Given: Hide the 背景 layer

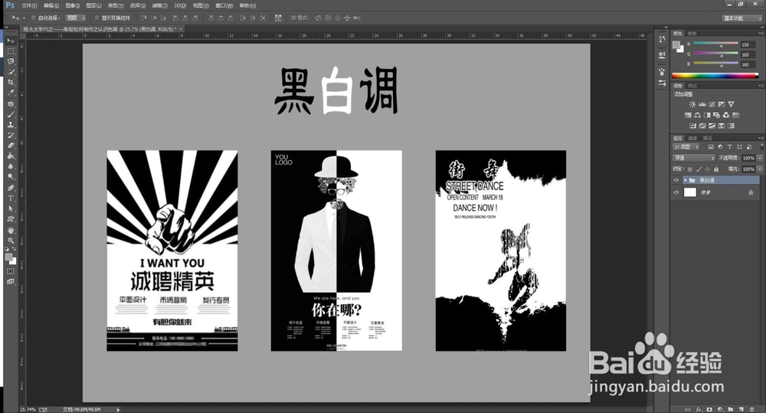Looking at the screenshot, I should (676, 192).
